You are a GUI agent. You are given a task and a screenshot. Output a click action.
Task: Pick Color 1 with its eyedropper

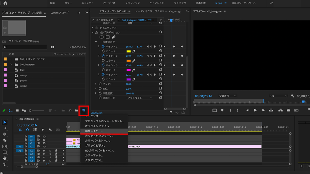133,51
